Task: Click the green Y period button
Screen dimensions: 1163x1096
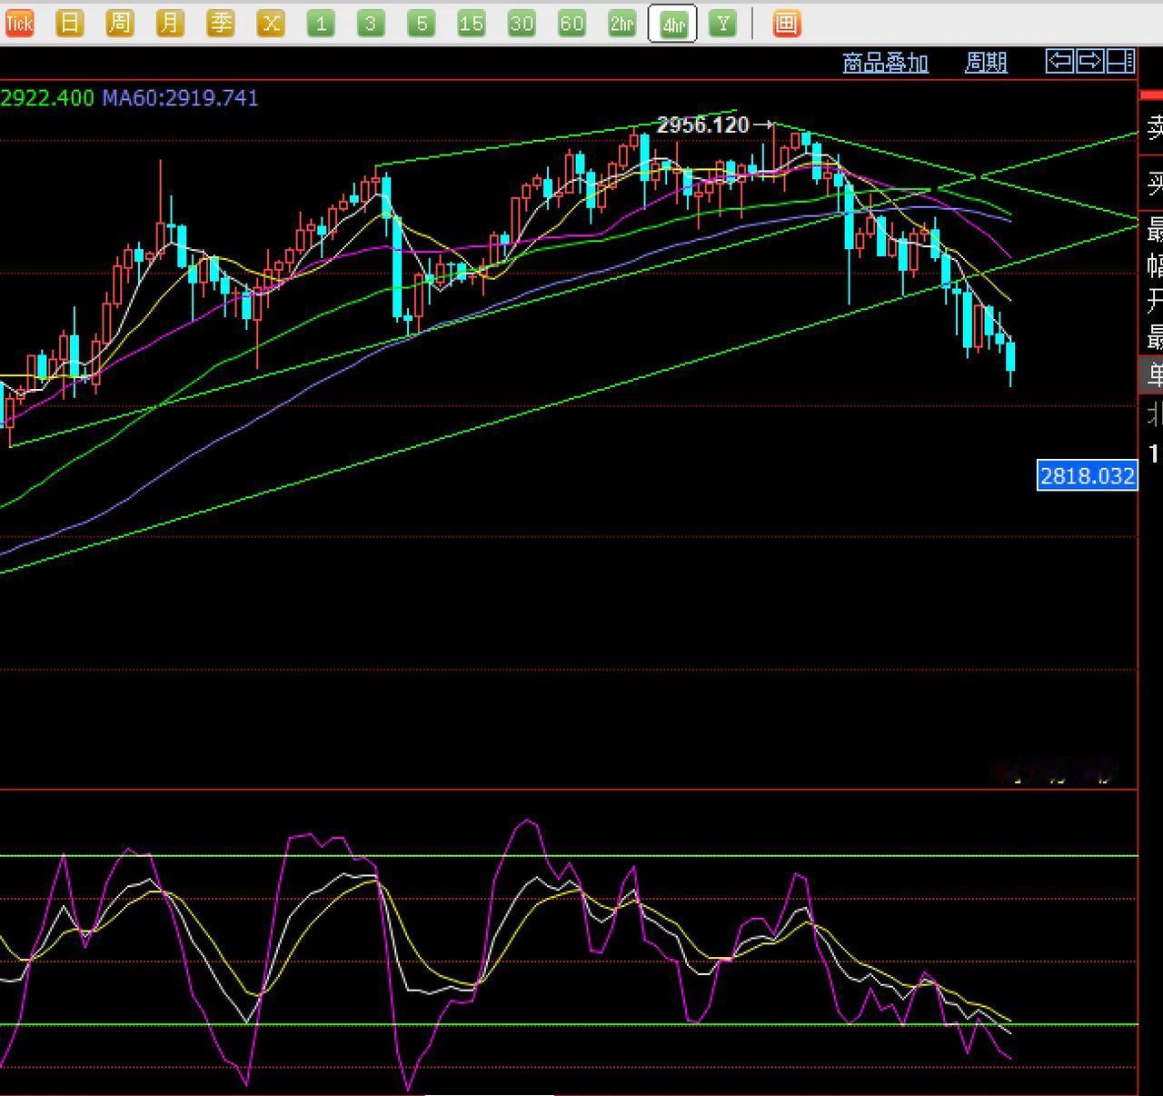Action: pos(723,24)
